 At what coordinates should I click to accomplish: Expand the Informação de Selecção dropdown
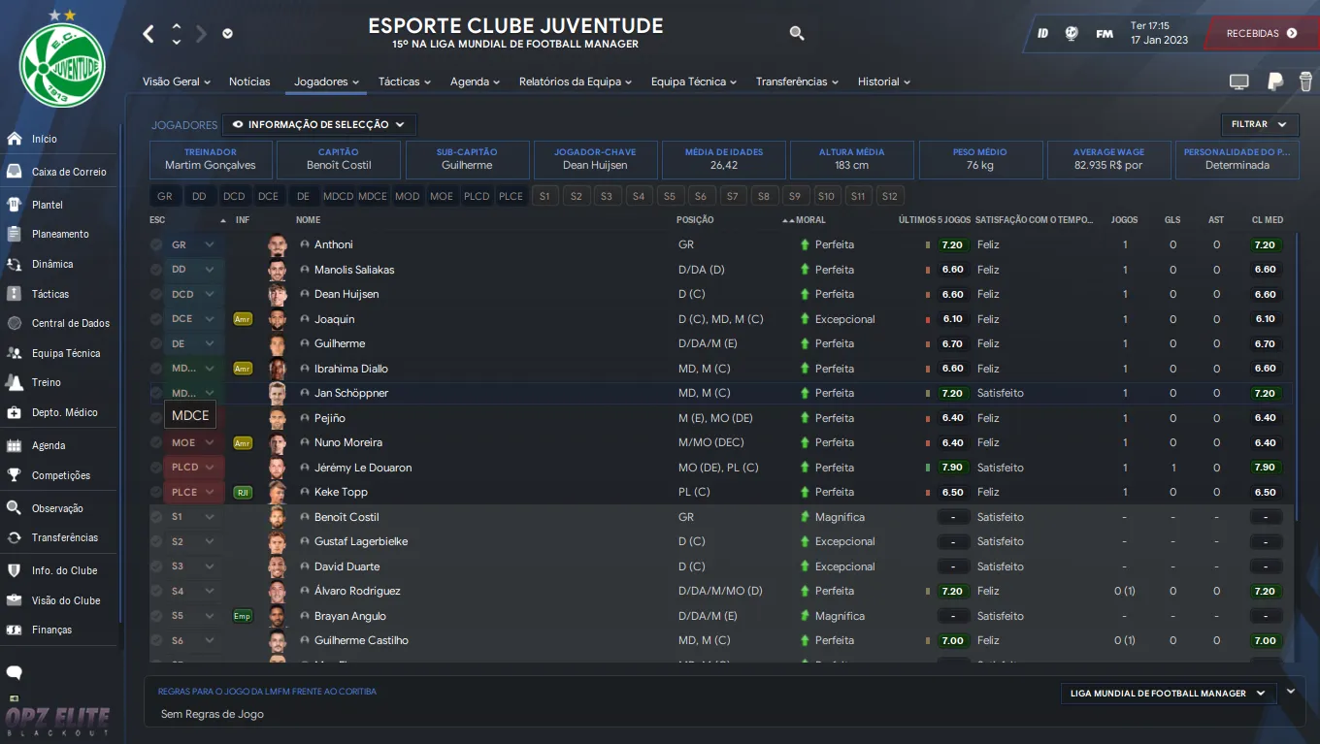[x=319, y=125]
